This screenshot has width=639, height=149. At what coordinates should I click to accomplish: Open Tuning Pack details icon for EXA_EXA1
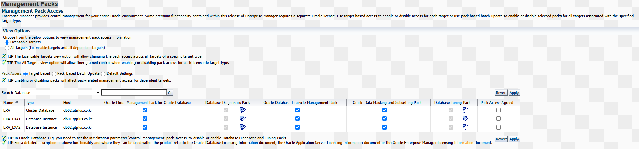tap(465, 118)
